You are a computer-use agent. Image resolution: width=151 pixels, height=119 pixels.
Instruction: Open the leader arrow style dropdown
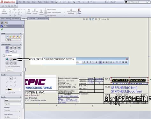click(13, 89)
